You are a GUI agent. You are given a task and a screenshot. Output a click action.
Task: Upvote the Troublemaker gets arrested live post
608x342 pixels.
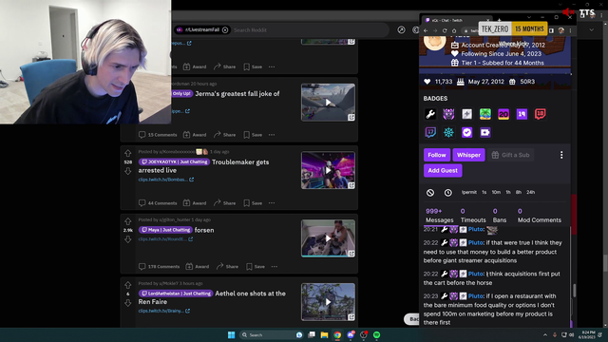[x=128, y=153]
